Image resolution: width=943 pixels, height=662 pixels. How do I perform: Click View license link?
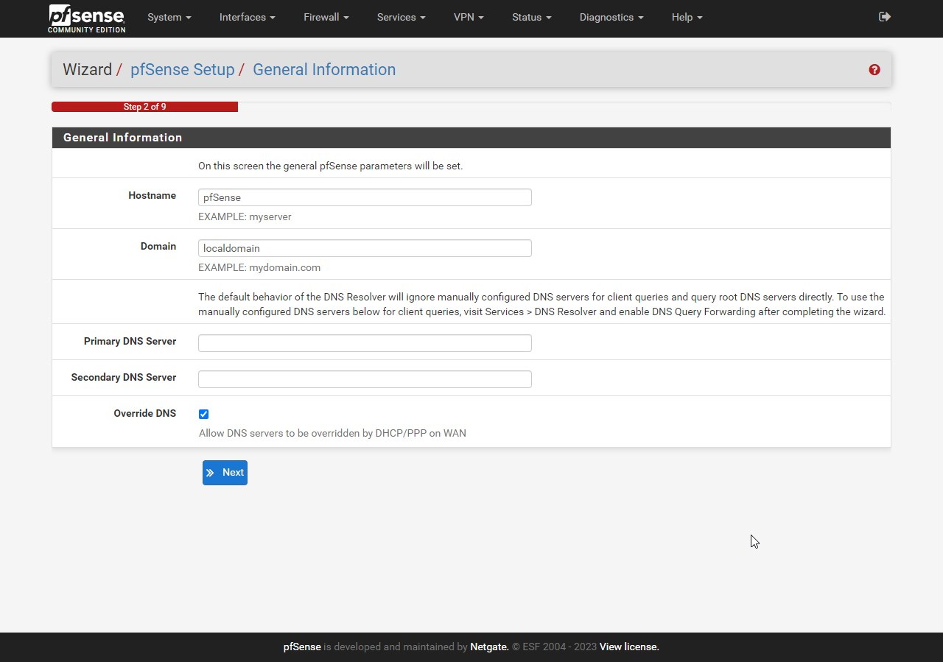tap(629, 647)
